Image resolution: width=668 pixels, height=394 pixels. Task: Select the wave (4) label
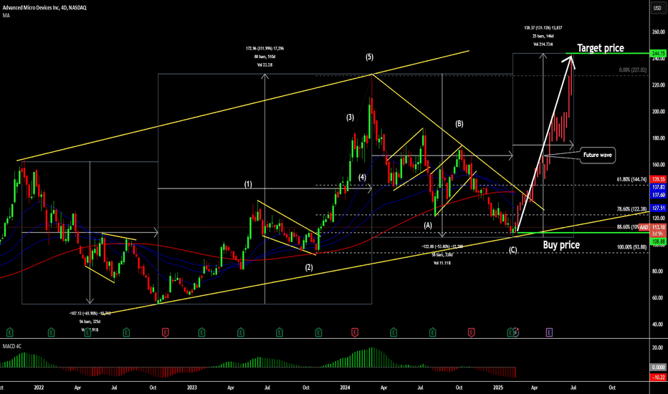click(362, 177)
